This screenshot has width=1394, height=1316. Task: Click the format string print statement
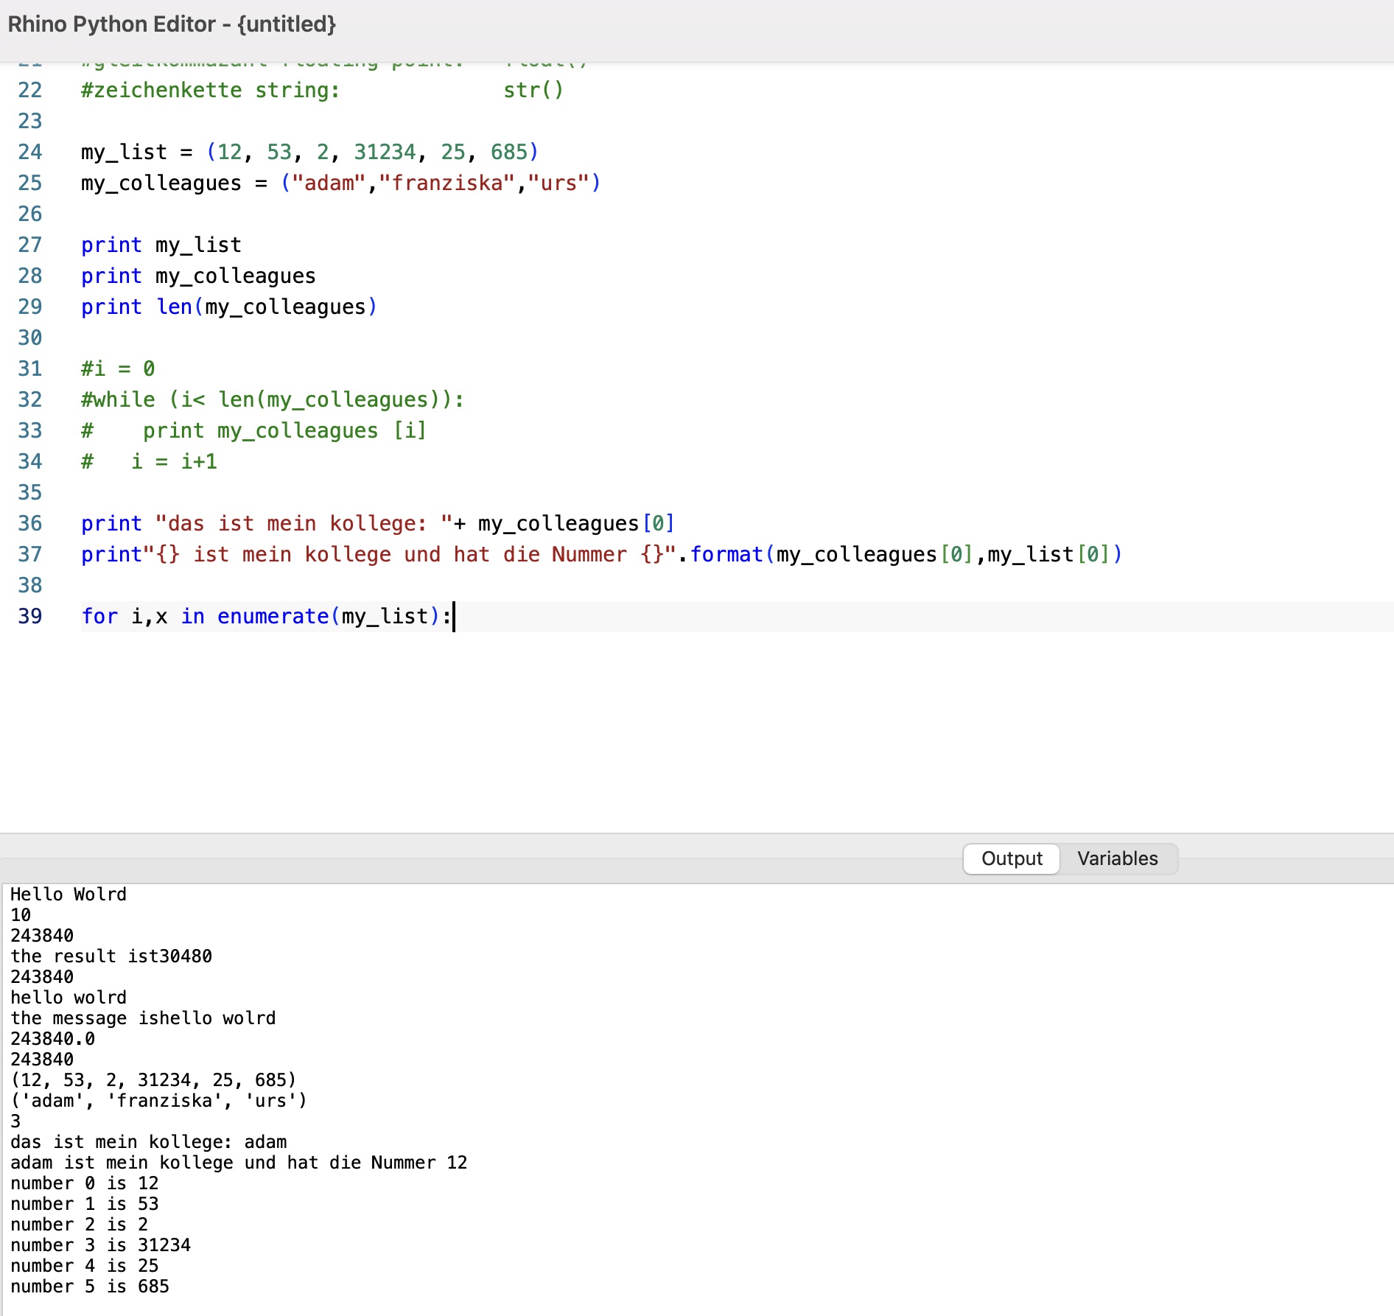[x=600, y=555]
